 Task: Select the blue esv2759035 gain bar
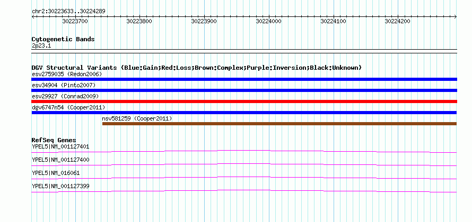pyautogui.click(x=244, y=79)
